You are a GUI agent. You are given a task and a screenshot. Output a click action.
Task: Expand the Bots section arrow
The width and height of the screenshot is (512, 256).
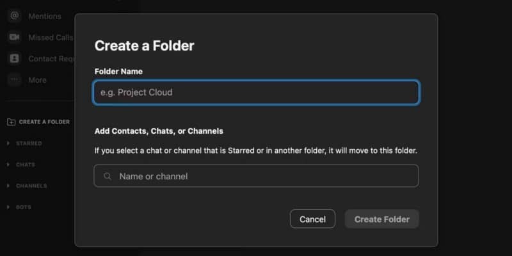click(8, 207)
